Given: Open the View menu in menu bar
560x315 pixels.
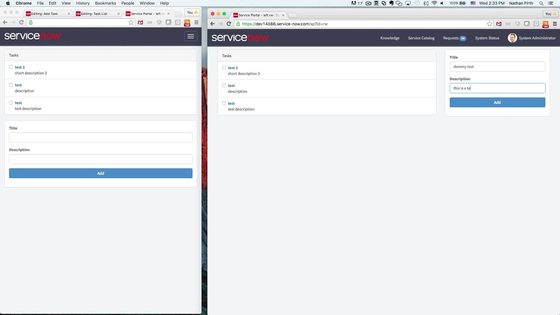Looking at the screenshot, I should tap(66, 3).
